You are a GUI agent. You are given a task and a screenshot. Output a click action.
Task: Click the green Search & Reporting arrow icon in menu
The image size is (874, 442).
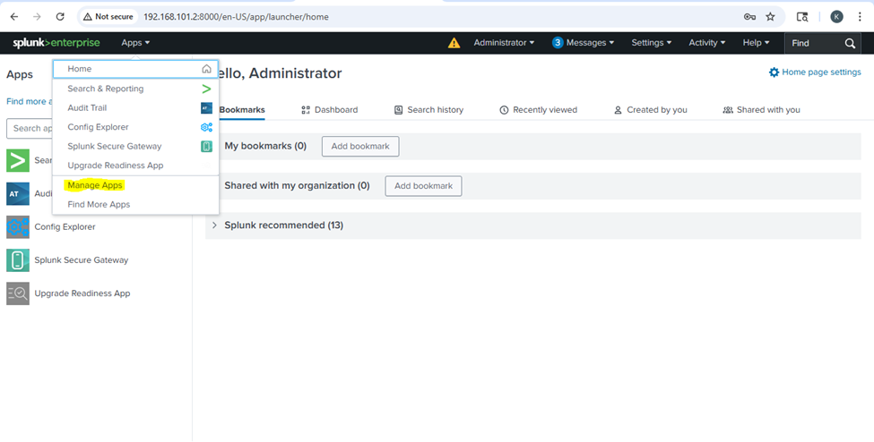206,89
